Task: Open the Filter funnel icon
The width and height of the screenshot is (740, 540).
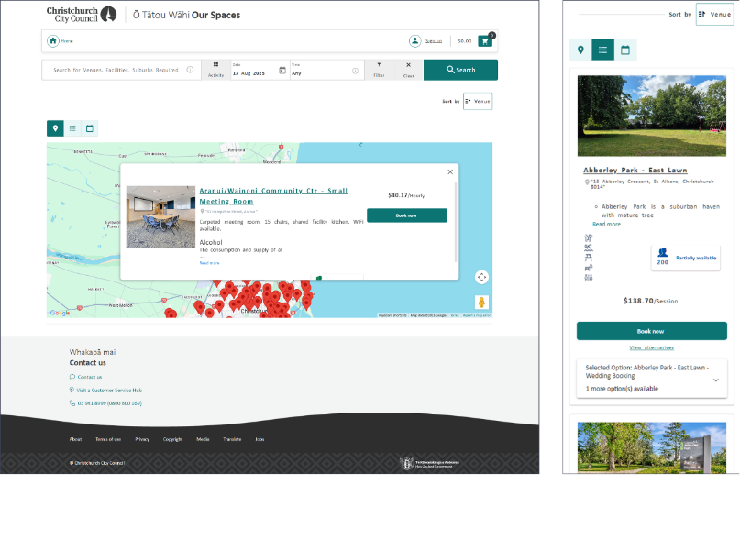Action: (x=379, y=65)
